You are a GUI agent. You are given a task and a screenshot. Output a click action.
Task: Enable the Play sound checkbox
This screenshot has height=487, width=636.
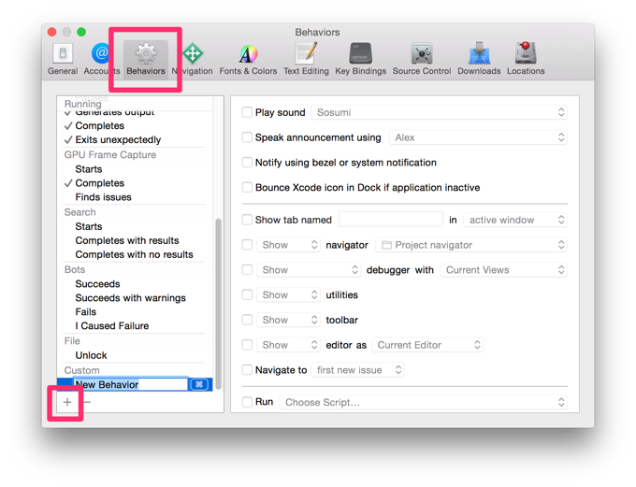point(247,112)
